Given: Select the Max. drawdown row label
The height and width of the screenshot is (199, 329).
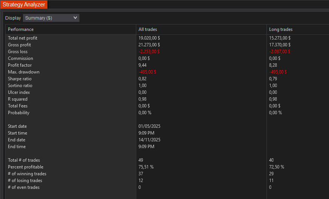Looking at the screenshot, I should [x=24, y=72].
